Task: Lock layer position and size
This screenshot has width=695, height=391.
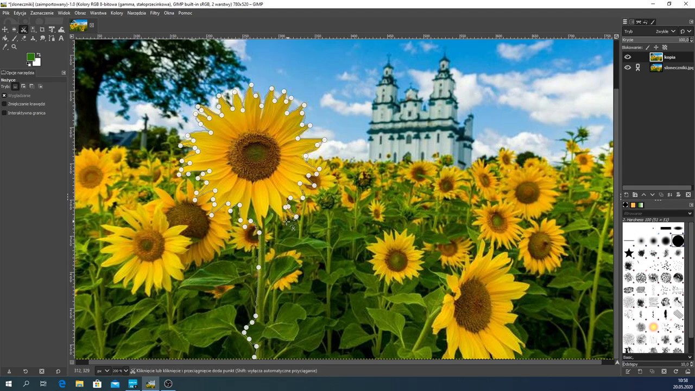Action: click(656, 47)
